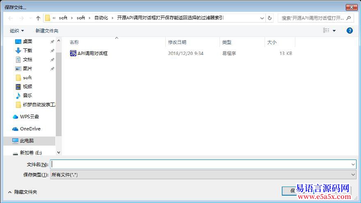Select 文档 in navigation pane
Screen dimensions: 361x203
point(27,59)
